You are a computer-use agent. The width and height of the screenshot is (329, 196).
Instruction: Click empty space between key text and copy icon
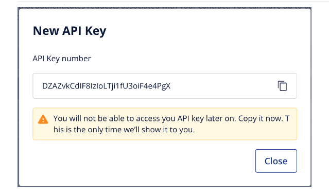[222, 86]
